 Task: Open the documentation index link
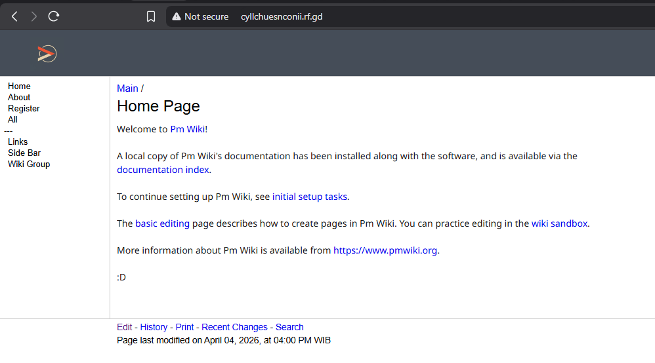[x=163, y=170]
